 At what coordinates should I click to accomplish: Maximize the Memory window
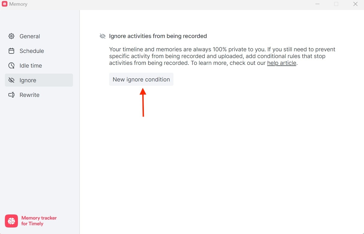coord(336,4)
